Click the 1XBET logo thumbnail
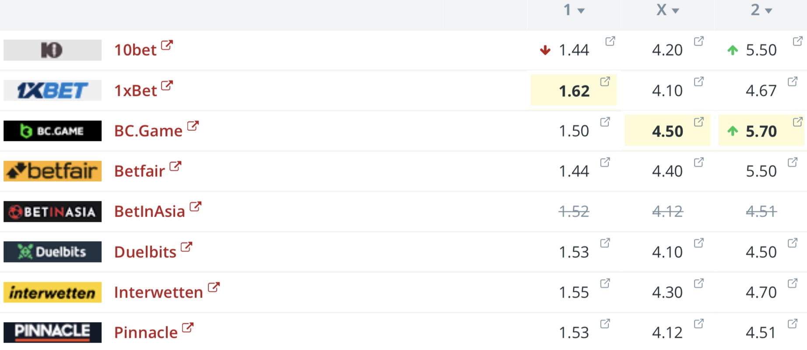 click(x=53, y=91)
